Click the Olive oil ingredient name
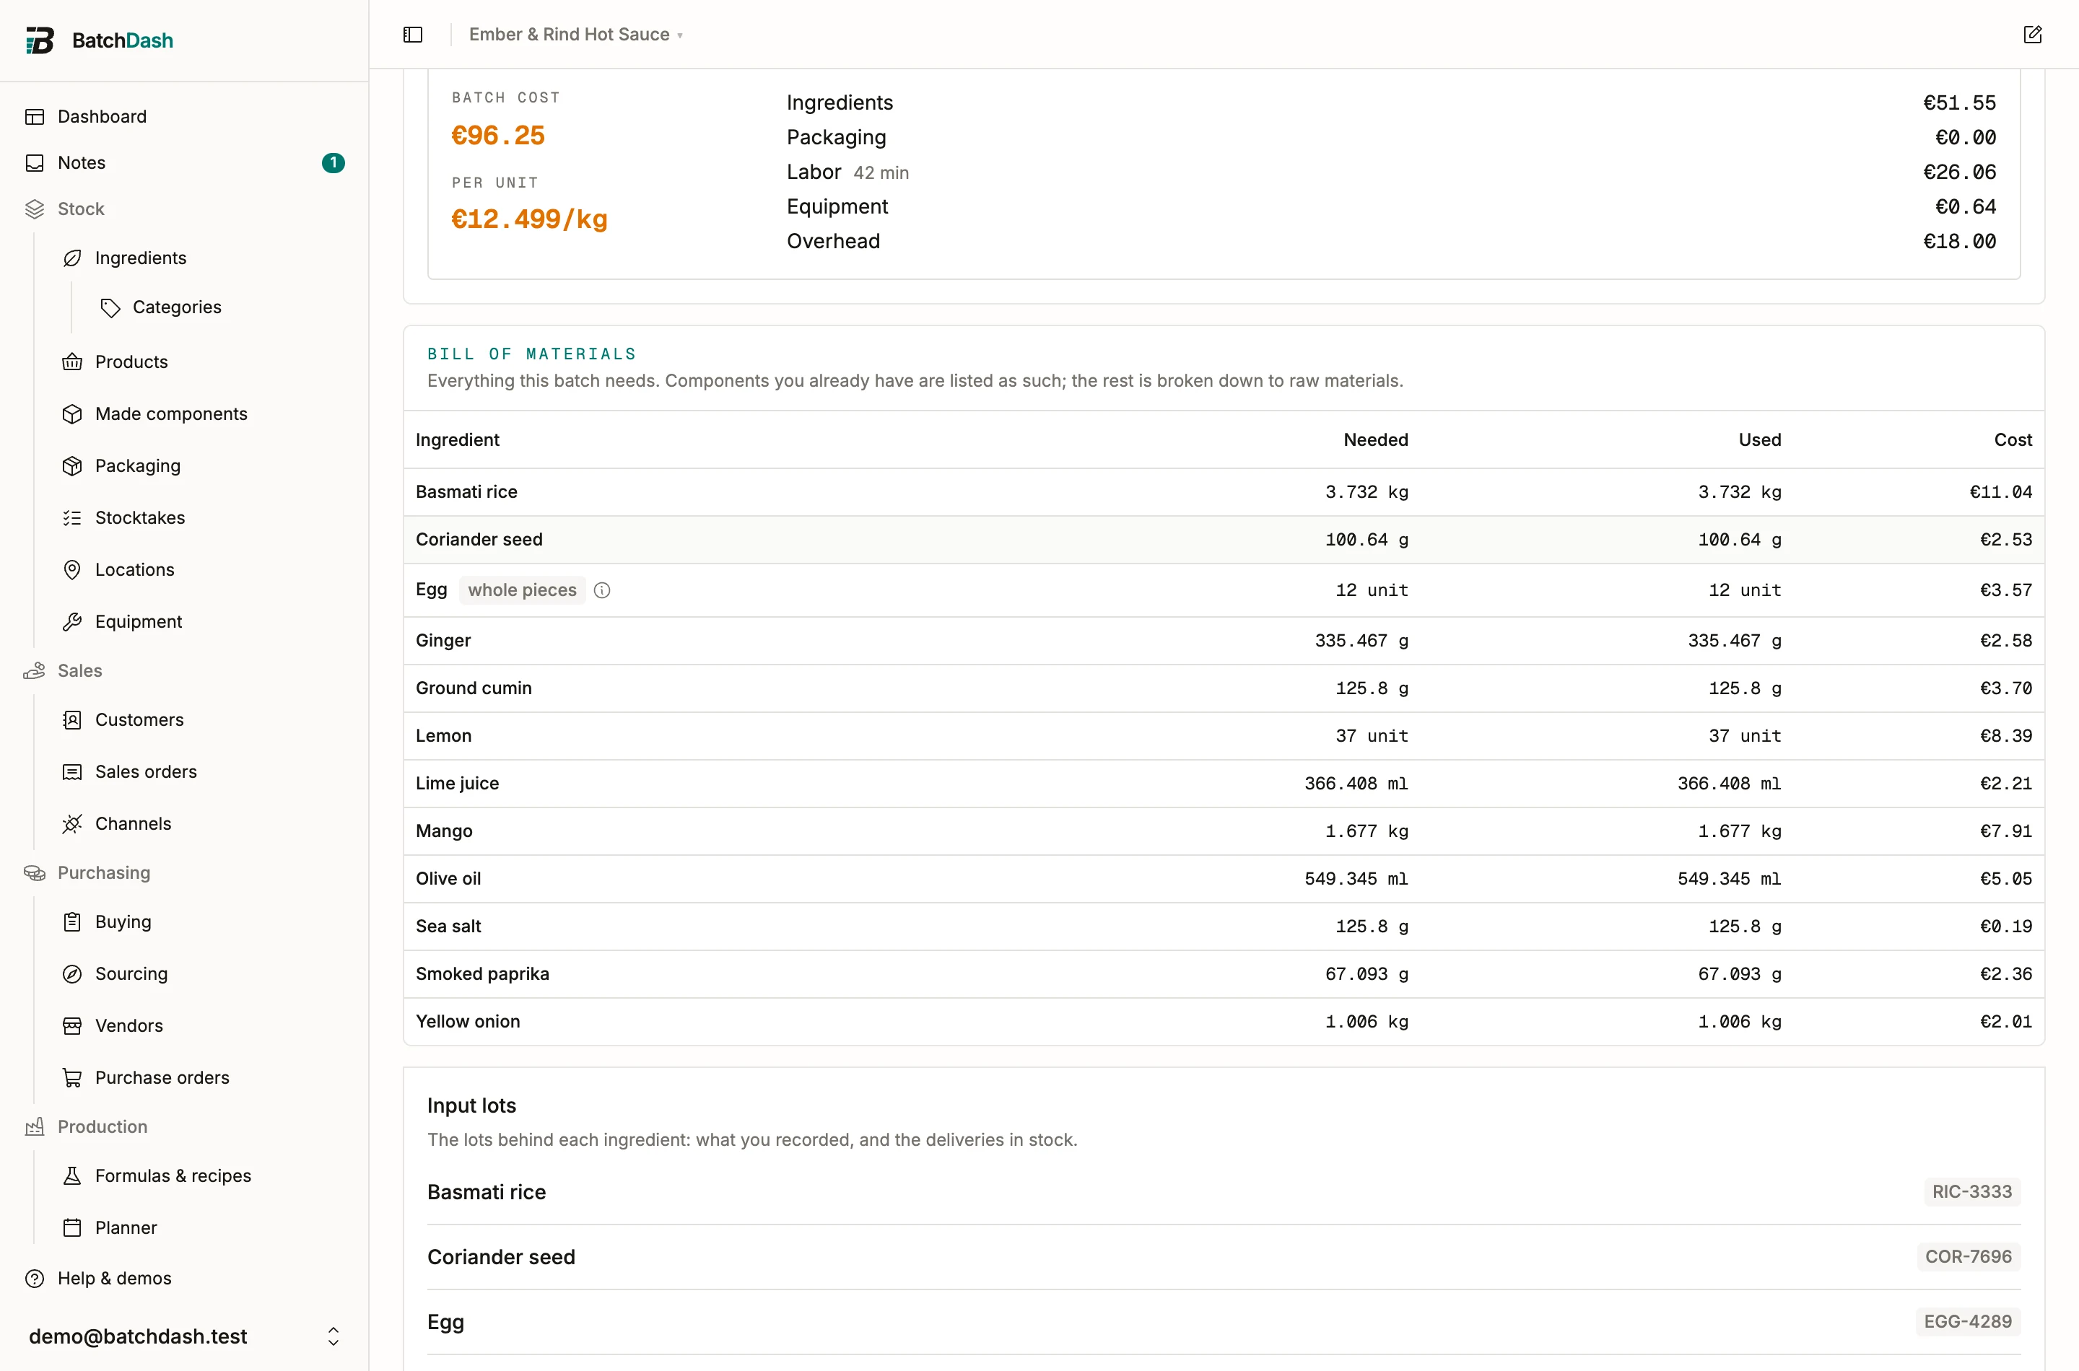Screen dimensions: 2079x1371 pyautogui.click(x=448, y=879)
